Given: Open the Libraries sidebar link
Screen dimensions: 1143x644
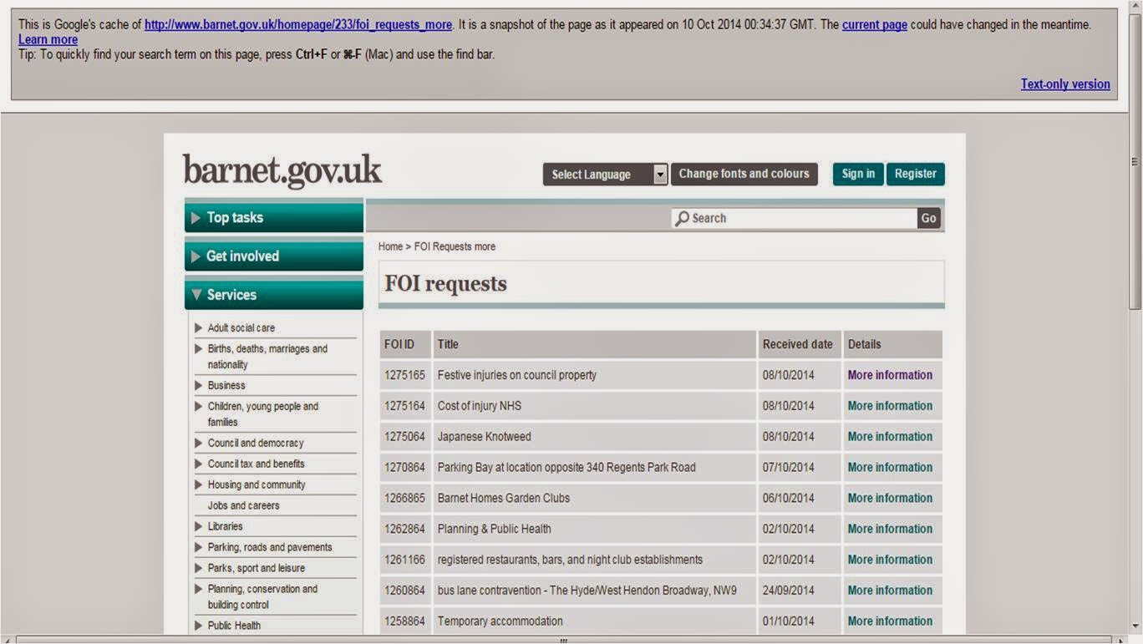Looking at the screenshot, I should click(226, 526).
